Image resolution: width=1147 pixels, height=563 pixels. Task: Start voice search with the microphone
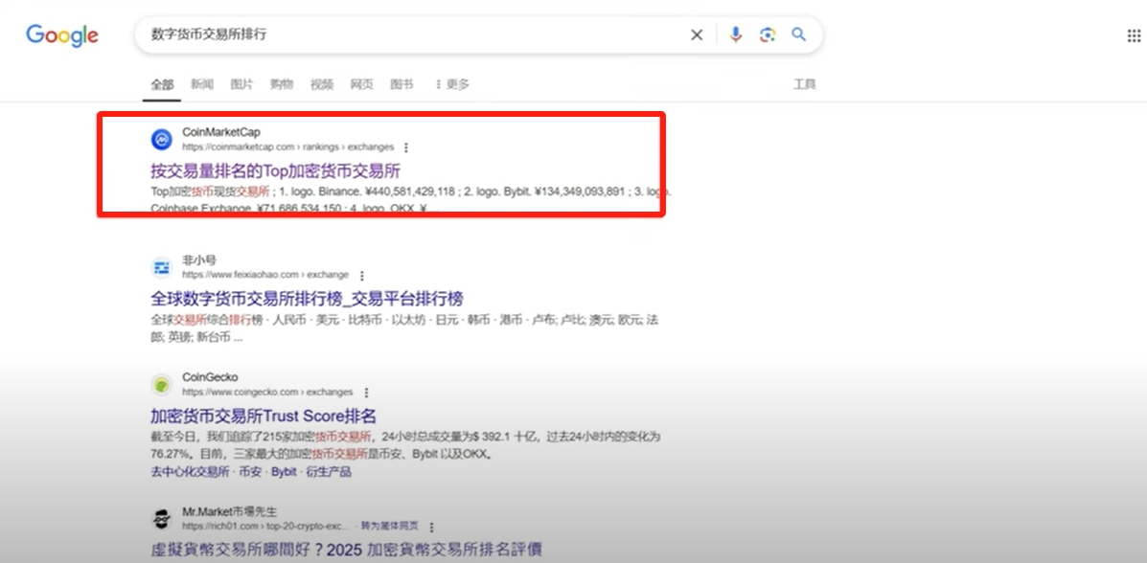[735, 34]
